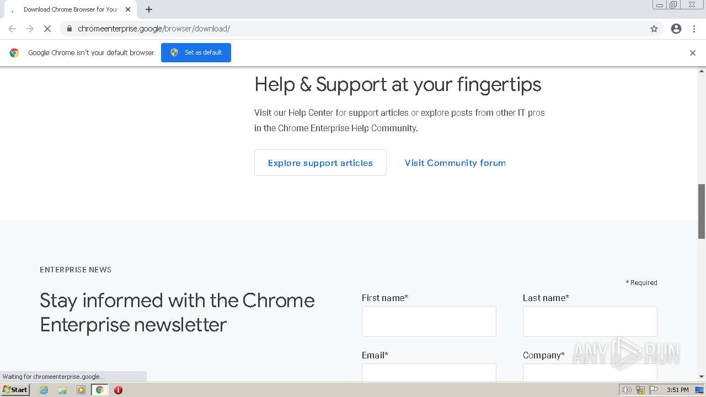Go forward to next page
The width and height of the screenshot is (706, 397).
coord(30,29)
